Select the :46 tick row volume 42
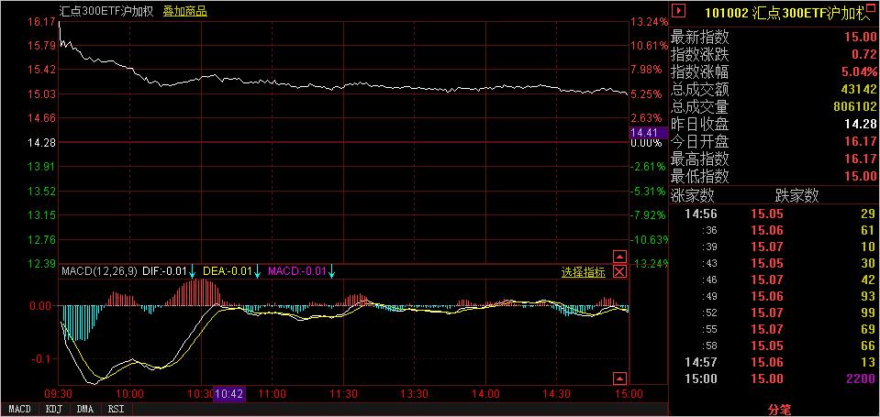The image size is (880, 417). point(868,280)
